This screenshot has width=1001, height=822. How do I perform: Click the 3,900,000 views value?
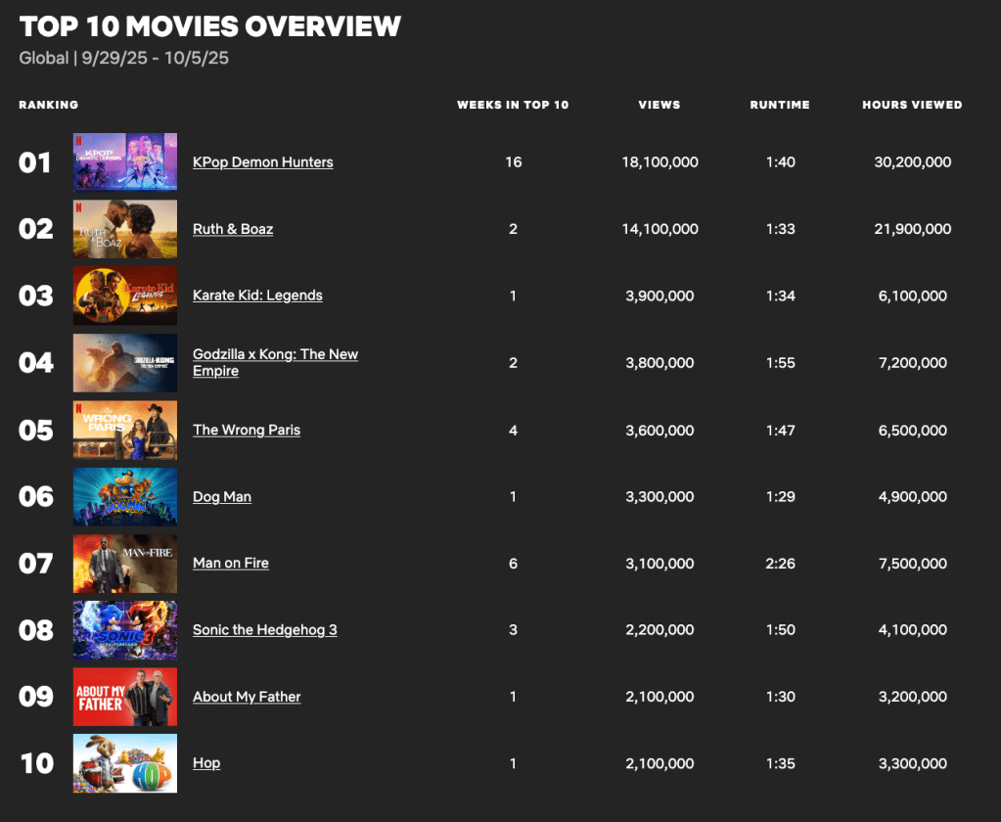click(660, 297)
